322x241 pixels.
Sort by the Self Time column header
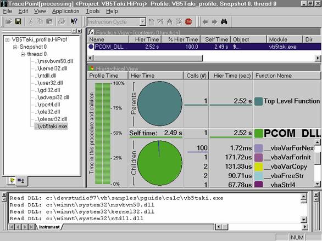click(x=215, y=39)
